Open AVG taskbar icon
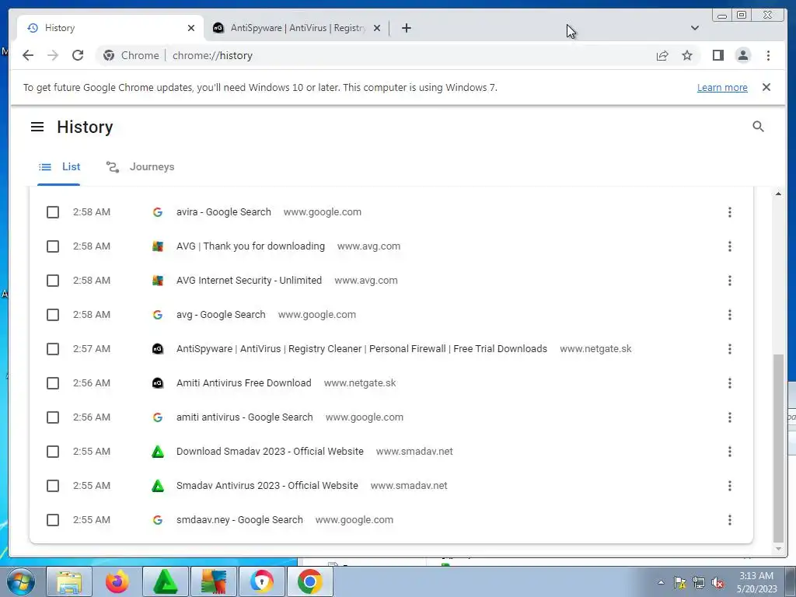Image resolution: width=796 pixels, height=597 pixels. [214, 581]
